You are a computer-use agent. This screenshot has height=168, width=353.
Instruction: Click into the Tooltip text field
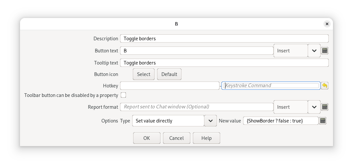click(224, 63)
